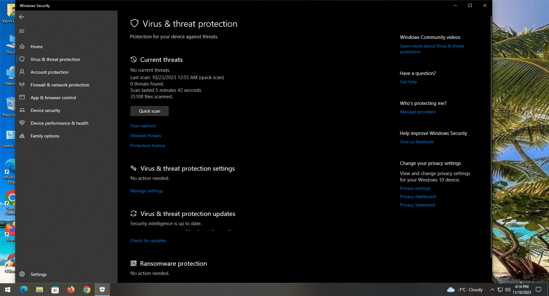This screenshot has height=296, width=549.
Task: Open Privacy Statement link
Action: [418, 205]
